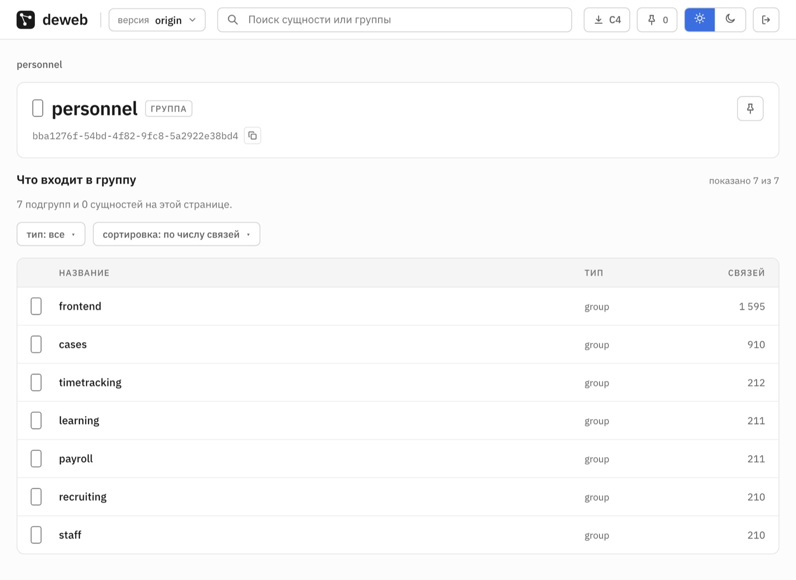The height and width of the screenshot is (580, 796).
Task: Open the version origin dropdown
Action: point(157,20)
